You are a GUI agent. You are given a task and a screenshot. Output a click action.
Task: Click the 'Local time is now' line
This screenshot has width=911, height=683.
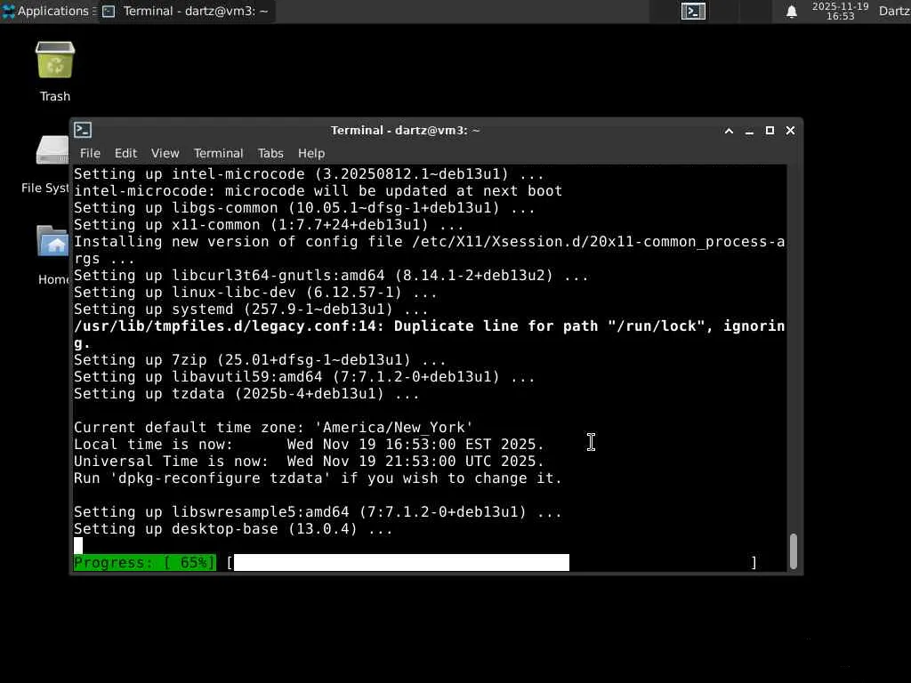tap(309, 445)
